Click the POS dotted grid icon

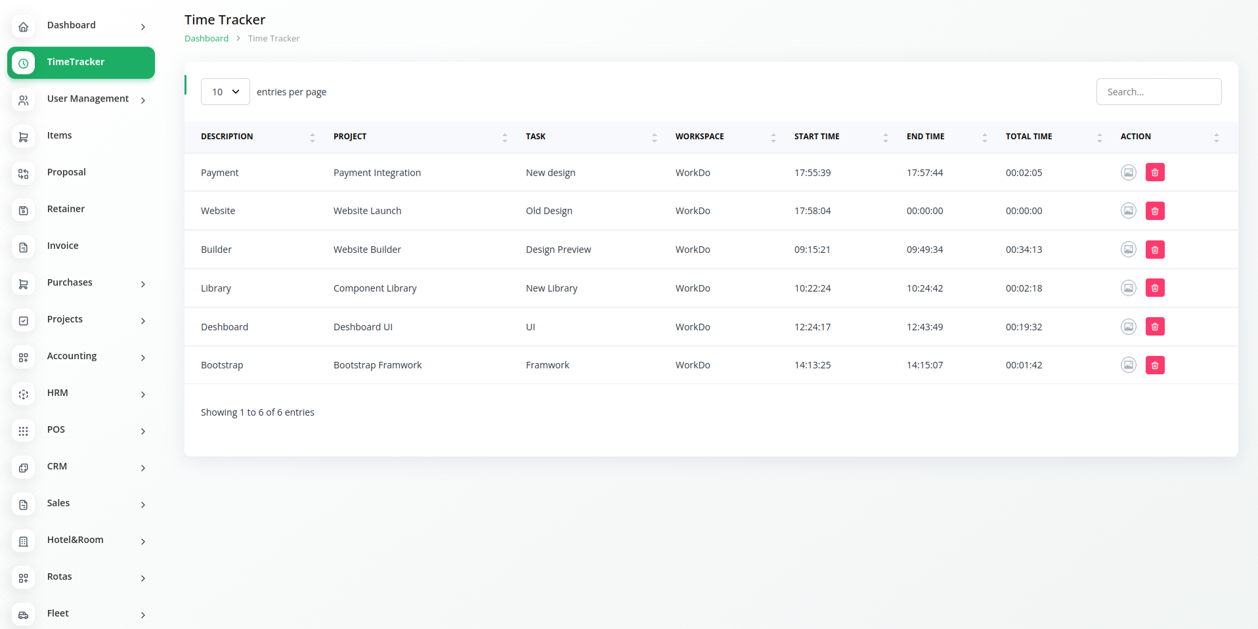click(23, 431)
